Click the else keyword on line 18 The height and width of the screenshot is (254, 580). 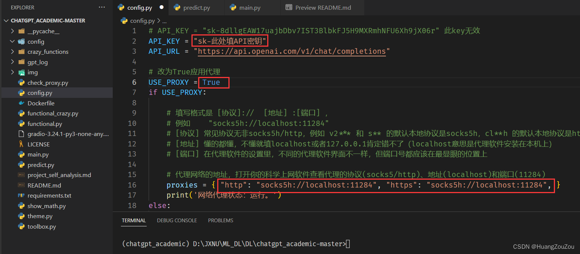[158, 205]
